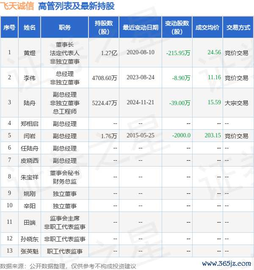Select the 变动股数(股) column header
The width and height of the screenshot is (254, 270).
[177, 27]
